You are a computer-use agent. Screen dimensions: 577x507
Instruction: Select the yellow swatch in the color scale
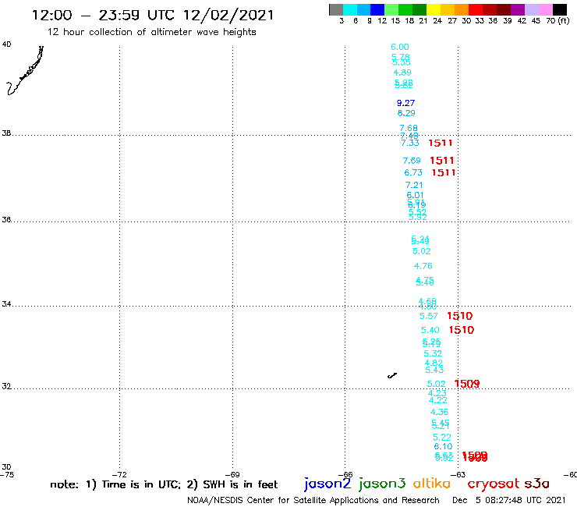(434, 9)
